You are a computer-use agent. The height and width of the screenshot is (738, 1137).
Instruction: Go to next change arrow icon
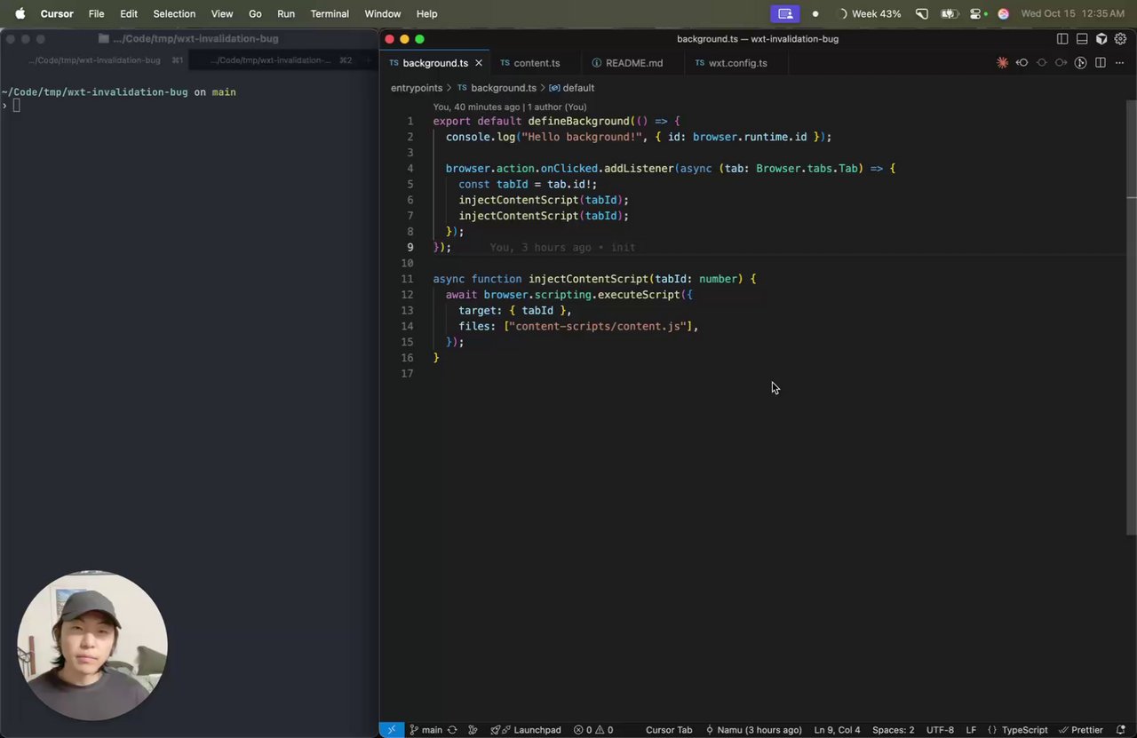[1061, 63]
